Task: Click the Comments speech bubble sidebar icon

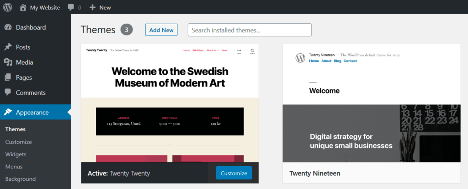Action: 8,92
